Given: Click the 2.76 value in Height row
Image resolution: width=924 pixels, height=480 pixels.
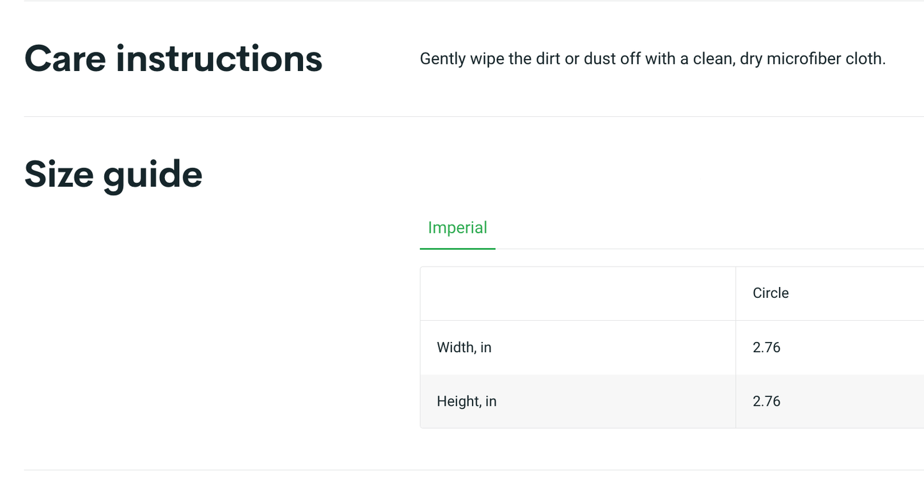Looking at the screenshot, I should tap(767, 401).
